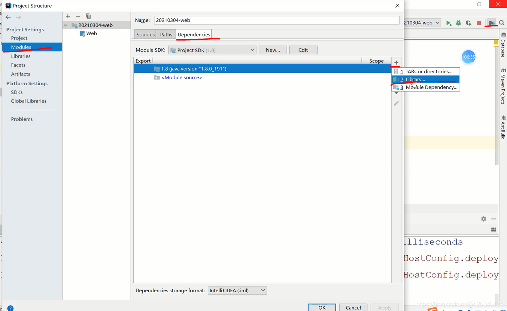The image size is (507, 311).
Task: Open Ant Build side panel
Action: pyautogui.click(x=503, y=127)
